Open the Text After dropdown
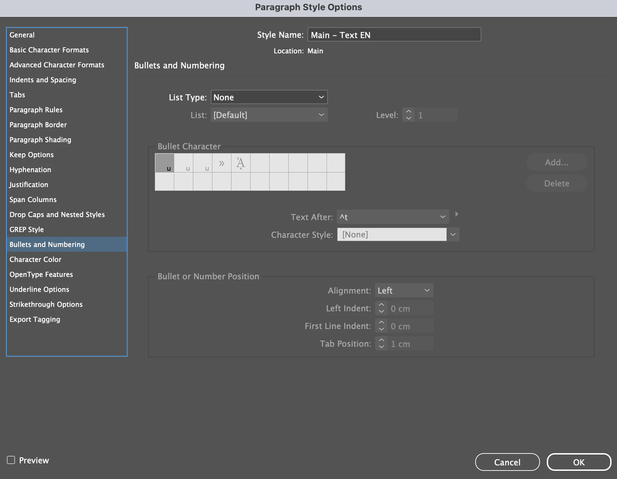The height and width of the screenshot is (479, 617). [x=393, y=217]
